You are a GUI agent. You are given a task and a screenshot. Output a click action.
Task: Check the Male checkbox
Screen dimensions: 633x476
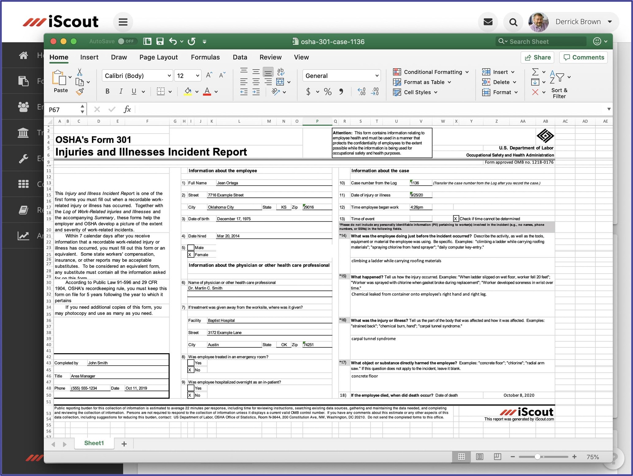[x=191, y=248]
